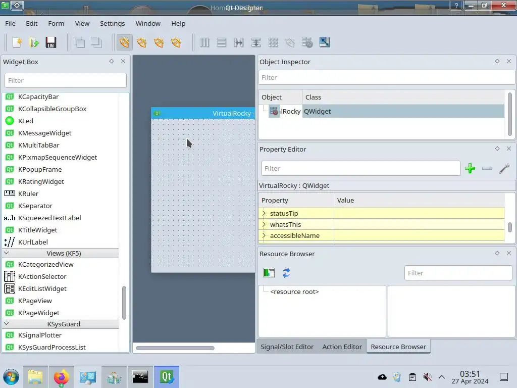Switch to Edit Tab Order mode
This screenshot has height=388, width=517.
tap(176, 42)
